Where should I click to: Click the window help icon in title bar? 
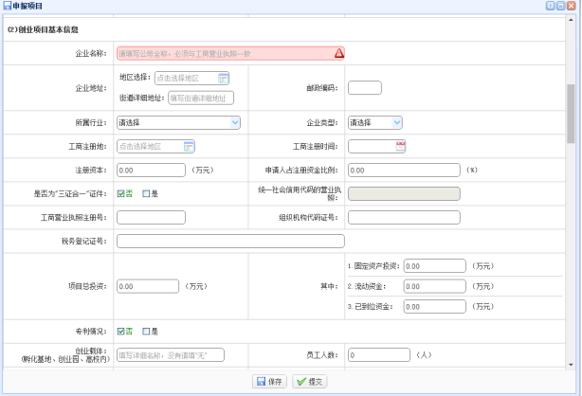[x=549, y=7]
